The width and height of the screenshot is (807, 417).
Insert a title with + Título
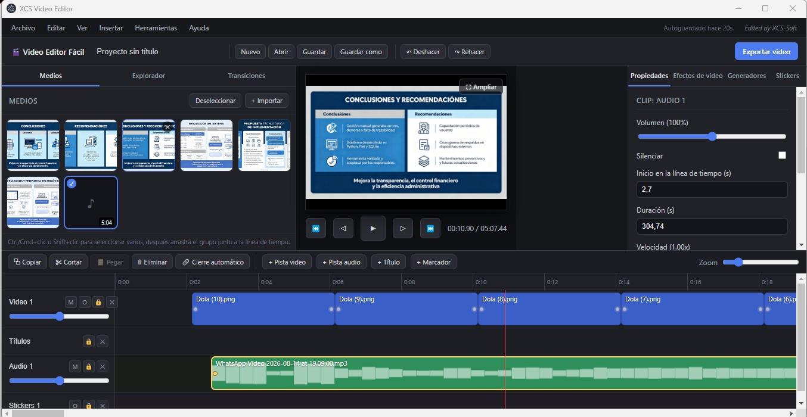point(389,262)
